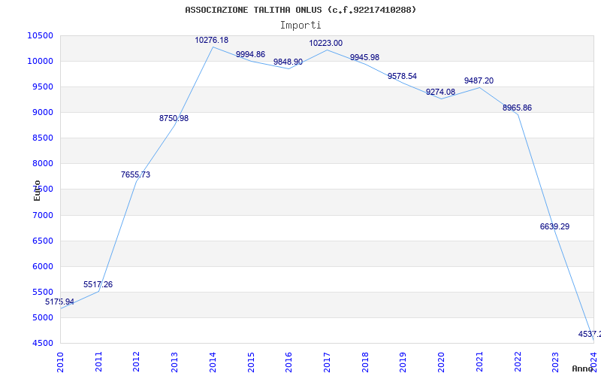Click y-axis tick 9000

(x=42, y=112)
